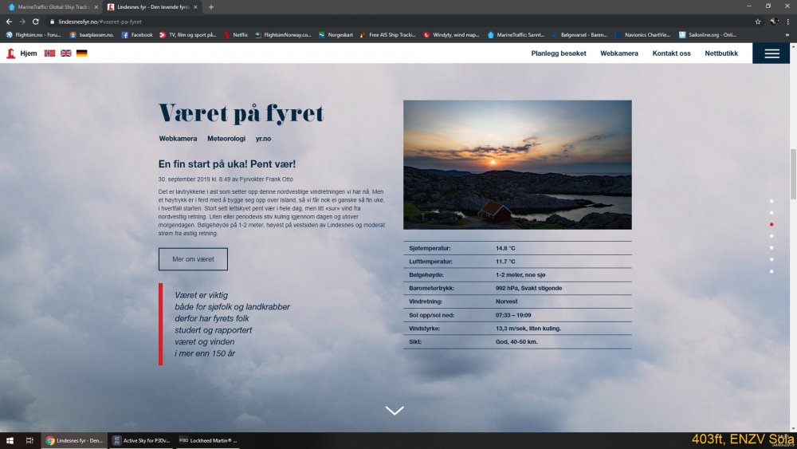
Task: Select the fifth section dot indicator
Action: click(771, 248)
